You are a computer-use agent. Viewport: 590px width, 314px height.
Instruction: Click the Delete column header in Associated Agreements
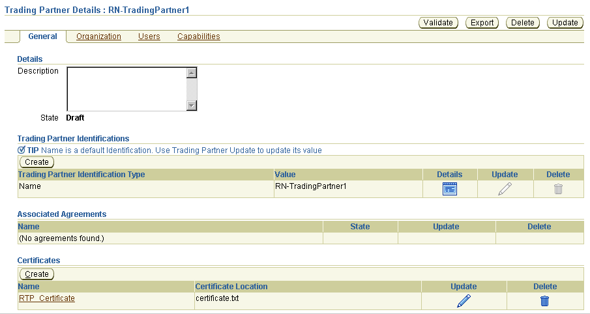click(x=539, y=227)
